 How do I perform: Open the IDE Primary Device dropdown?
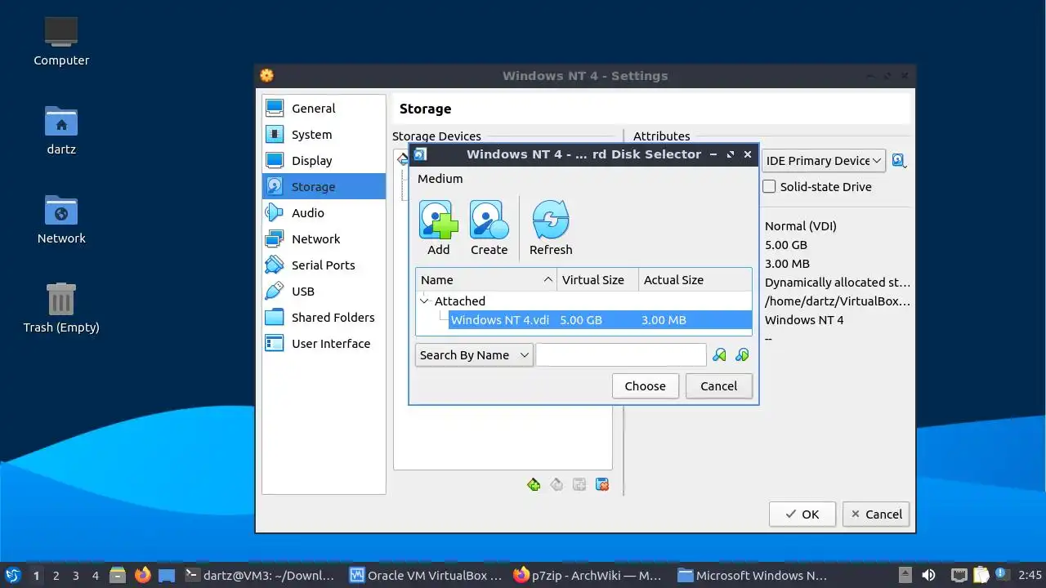coord(824,161)
